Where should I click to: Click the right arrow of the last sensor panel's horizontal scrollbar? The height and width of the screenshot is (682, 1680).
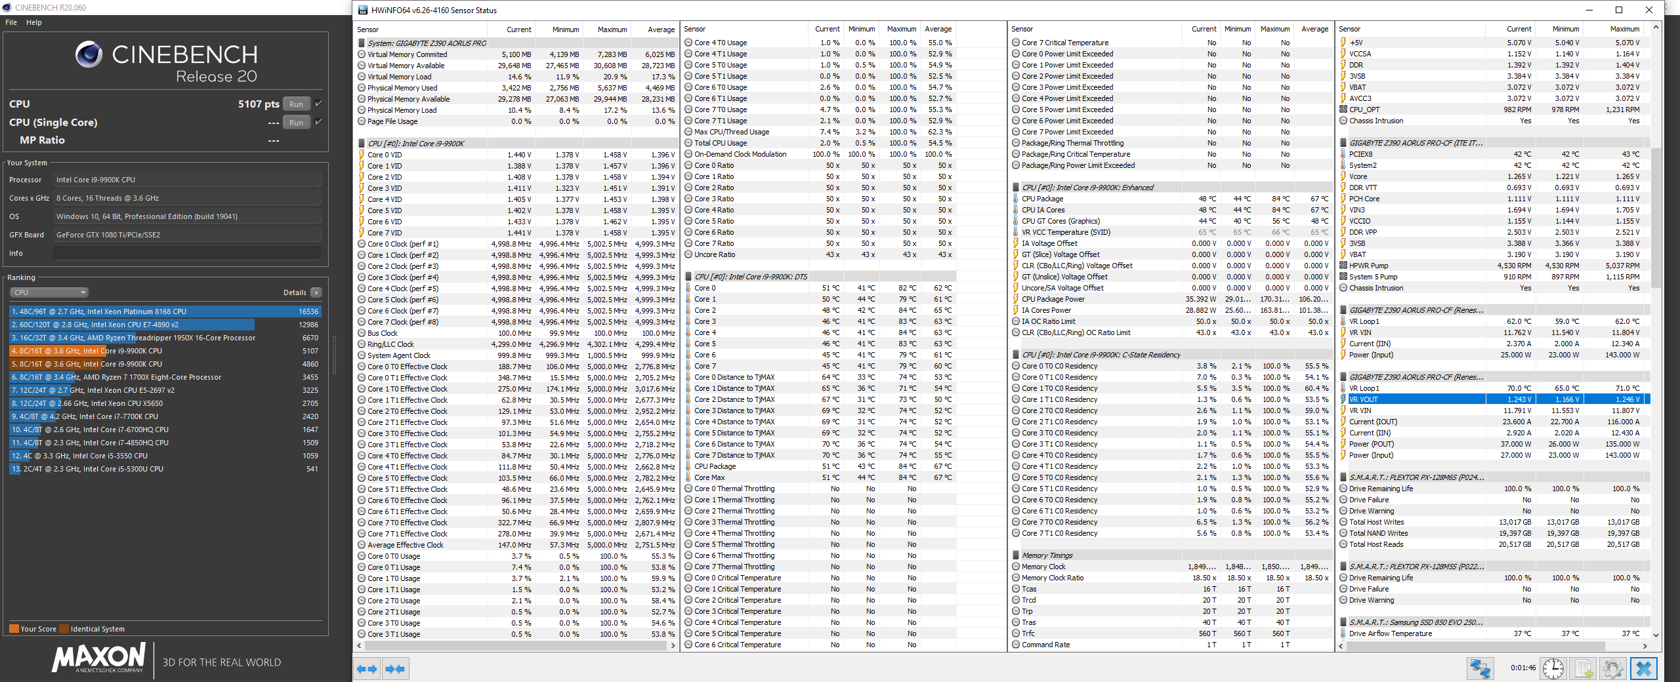(x=1645, y=646)
